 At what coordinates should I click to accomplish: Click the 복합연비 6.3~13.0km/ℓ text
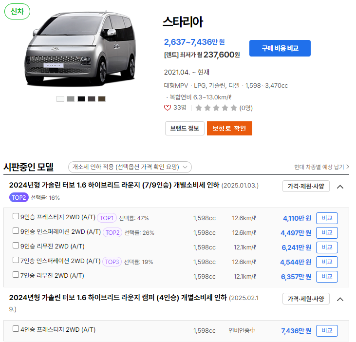(201, 97)
